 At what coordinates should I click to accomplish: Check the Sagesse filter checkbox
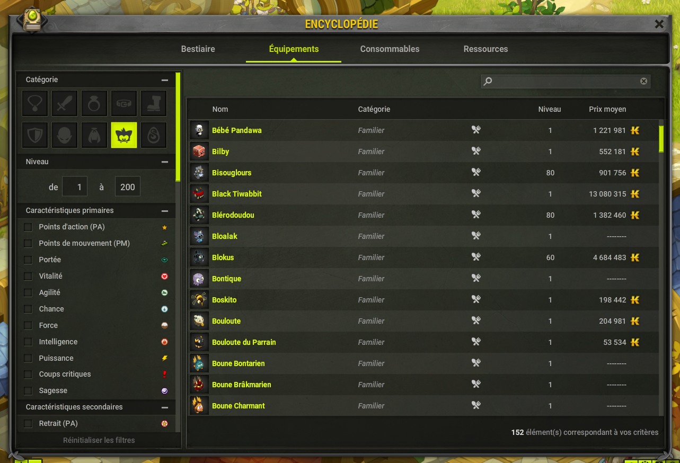pos(28,391)
